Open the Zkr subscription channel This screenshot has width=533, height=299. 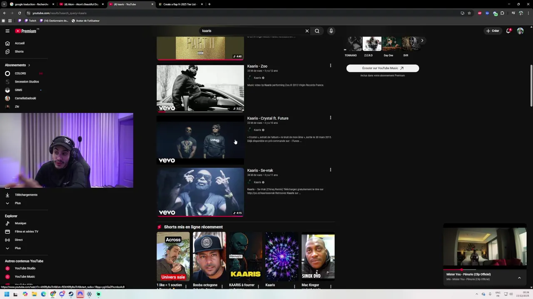[17, 107]
